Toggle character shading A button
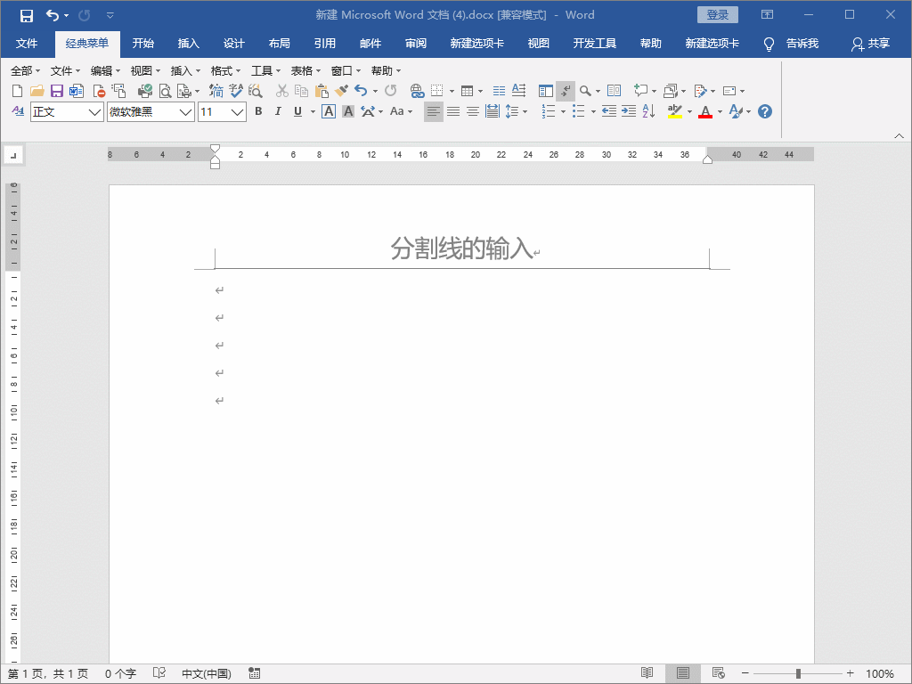The height and width of the screenshot is (684, 912). pyautogui.click(x=348, y=111)
